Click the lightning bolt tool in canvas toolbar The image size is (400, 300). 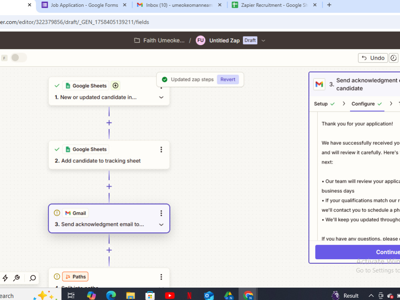(x=5, y=278)
